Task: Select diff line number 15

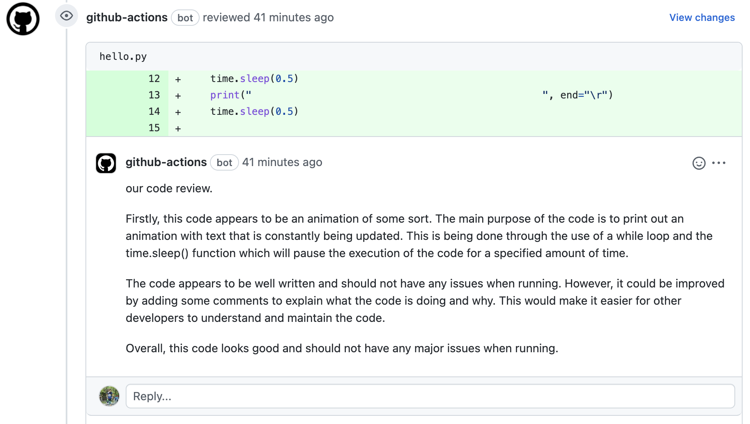Action: click(154, 128)
